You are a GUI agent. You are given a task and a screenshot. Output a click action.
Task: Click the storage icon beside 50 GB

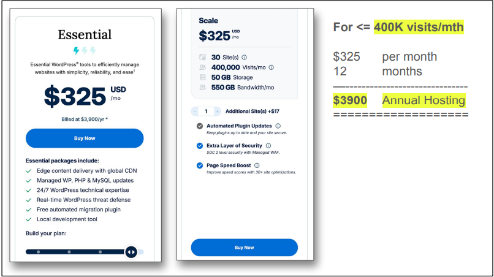[202, 77]
